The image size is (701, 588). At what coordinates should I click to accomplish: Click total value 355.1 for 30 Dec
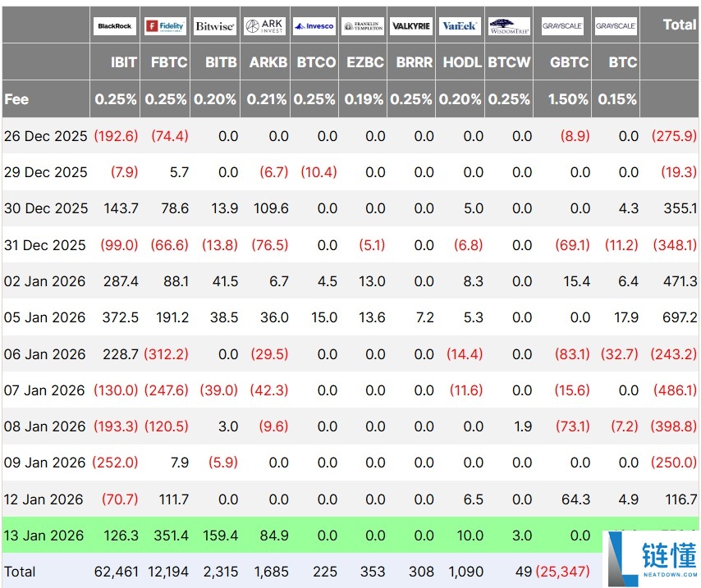[680, 208]
